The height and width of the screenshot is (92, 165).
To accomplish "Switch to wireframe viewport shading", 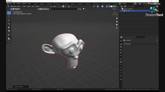I will tap(109, 6).
